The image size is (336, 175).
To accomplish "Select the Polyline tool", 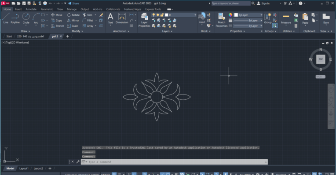I will point(15,18).
